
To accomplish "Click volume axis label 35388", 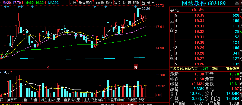I will (160, 75).
